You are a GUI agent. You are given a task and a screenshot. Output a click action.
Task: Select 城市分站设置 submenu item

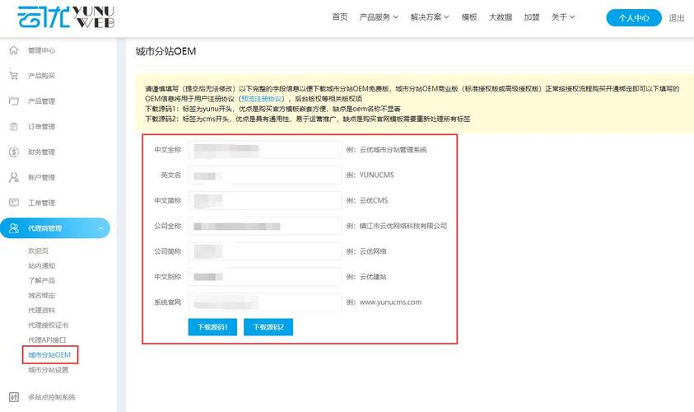tap(49, 370)
